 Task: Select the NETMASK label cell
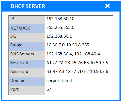point(27,29)
